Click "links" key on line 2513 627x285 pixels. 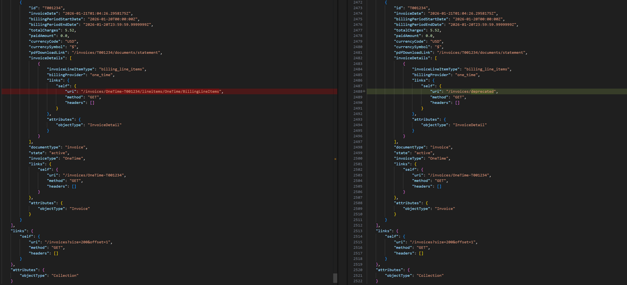pyautogui.click(x=384, y=231)
